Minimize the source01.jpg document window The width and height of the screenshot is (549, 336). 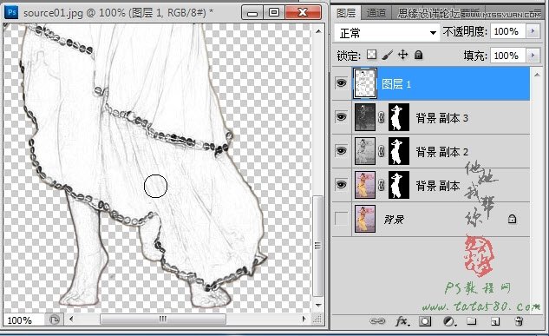tap(252, 13)
